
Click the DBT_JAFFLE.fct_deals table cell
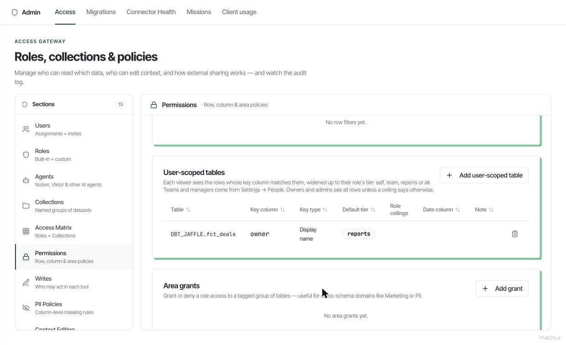[203, 234]
